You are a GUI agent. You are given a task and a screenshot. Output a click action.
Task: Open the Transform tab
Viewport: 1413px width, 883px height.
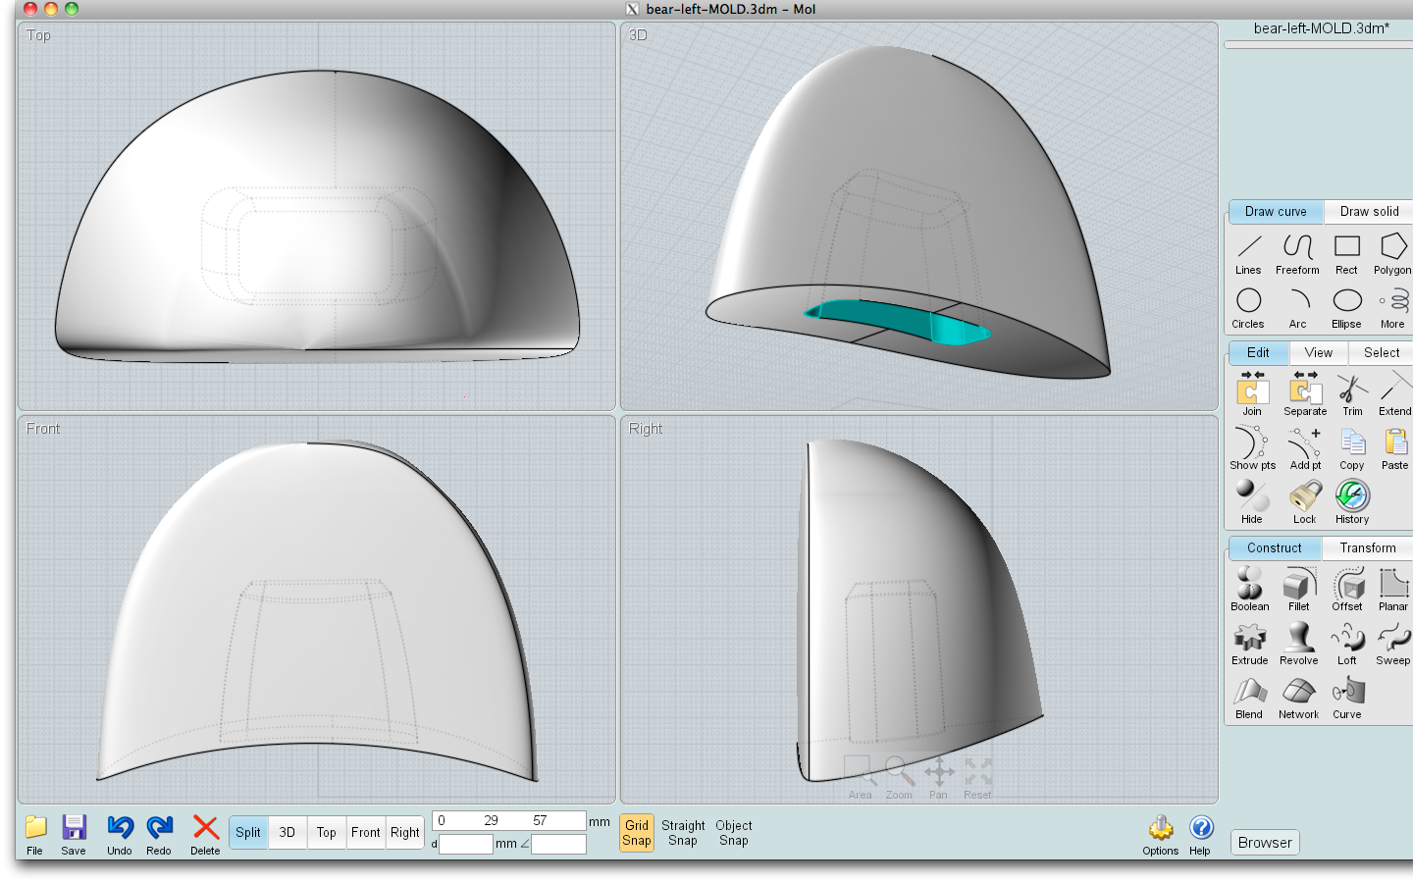[x=1367, y=547]
